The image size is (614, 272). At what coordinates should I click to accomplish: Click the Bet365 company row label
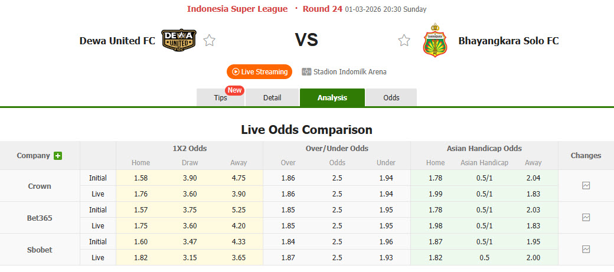[x=40, y=218]
